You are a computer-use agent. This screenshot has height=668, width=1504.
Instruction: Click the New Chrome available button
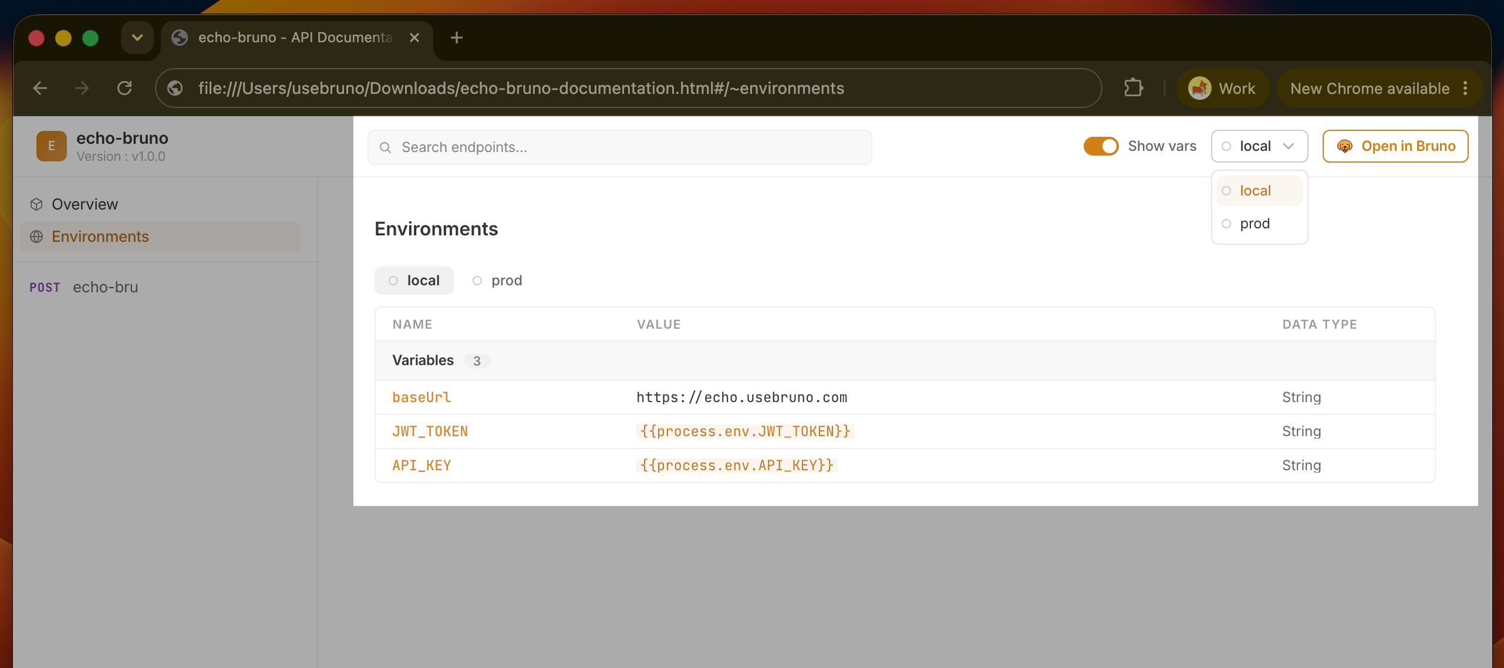(x=1380, y=88)
